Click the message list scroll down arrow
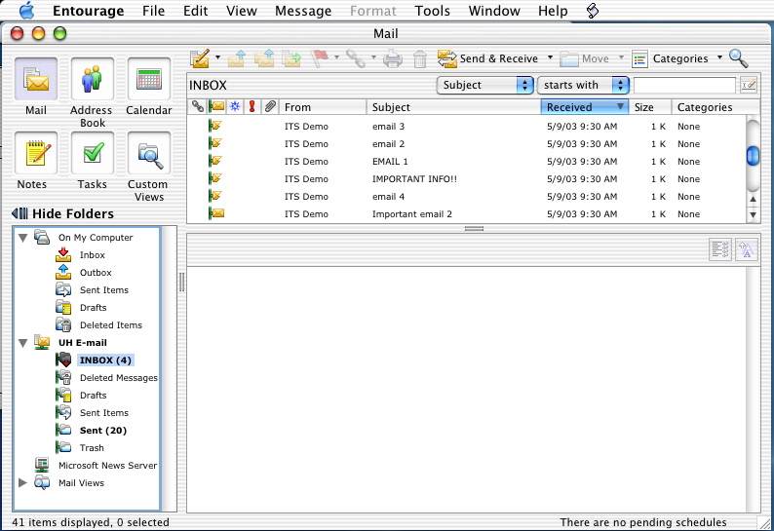 click(x=753, y=214)
